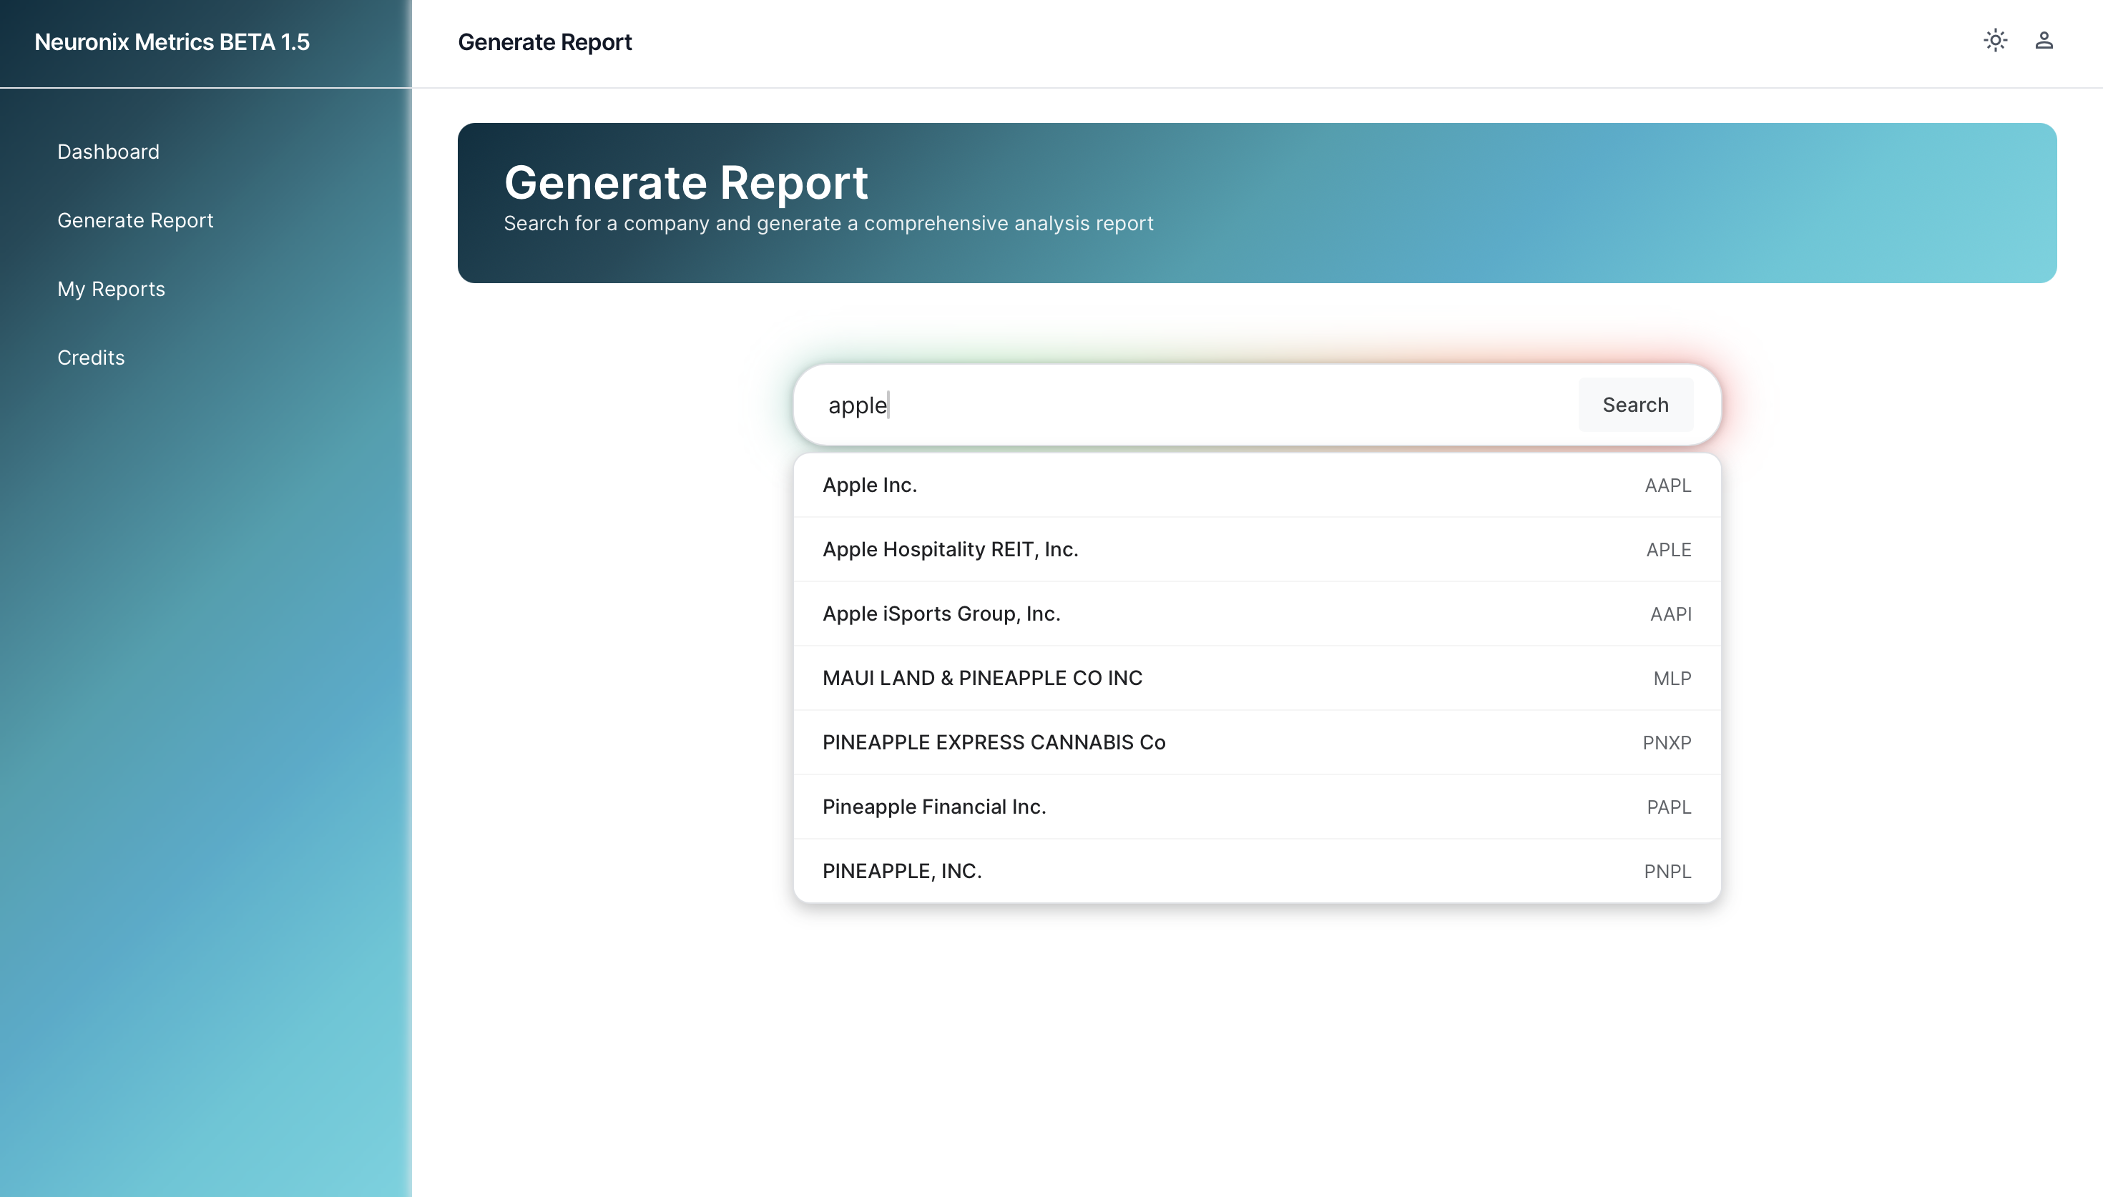This screenshot has height=1197, width=2103.
Task: Open My Reports in sidebar
Action: click(x=111, y=290)
